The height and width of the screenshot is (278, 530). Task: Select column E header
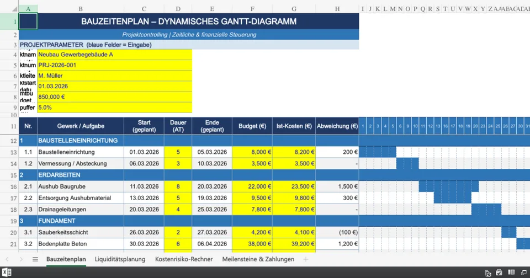212,9
